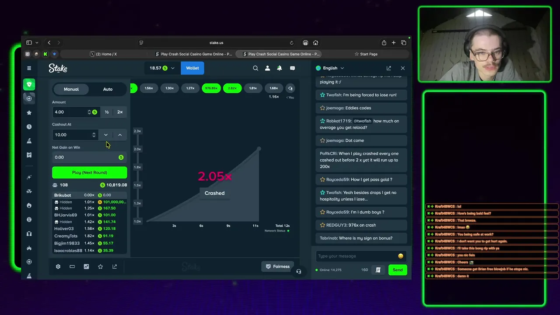The height and width of the screenshot is (315, 560).
Task: Decrease cashout value with down chevron
Action: click(x=106, y=135)
